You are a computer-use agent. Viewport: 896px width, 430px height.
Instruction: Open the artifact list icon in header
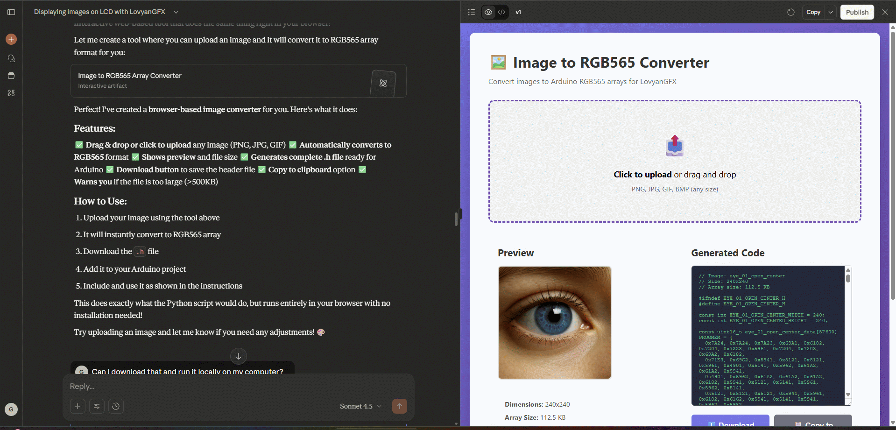(472, 12)
